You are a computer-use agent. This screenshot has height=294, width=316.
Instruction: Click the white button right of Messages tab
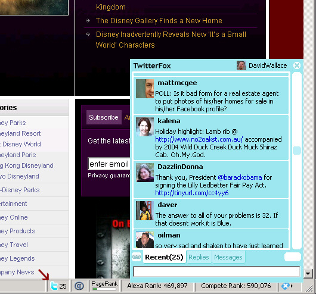point(293,257)
